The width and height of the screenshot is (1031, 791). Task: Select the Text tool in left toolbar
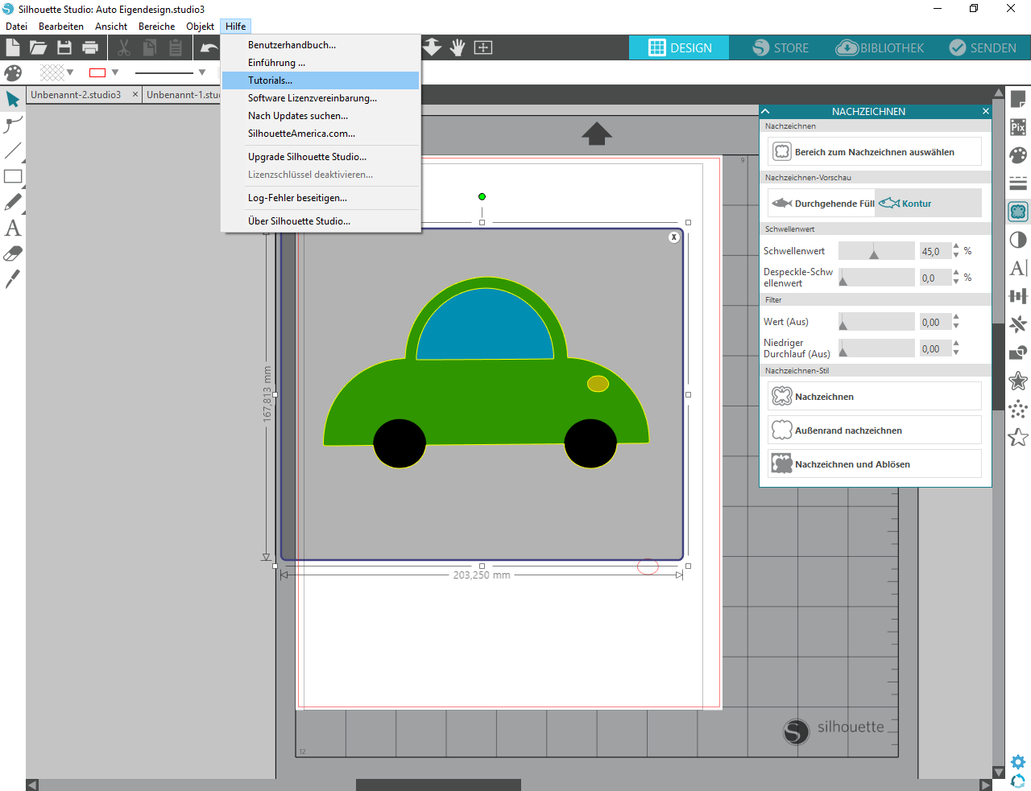pyautogui.click(x=13, y=229)
